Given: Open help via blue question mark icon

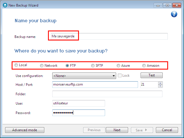Looking at the screenshot, I should pos(174,14).
